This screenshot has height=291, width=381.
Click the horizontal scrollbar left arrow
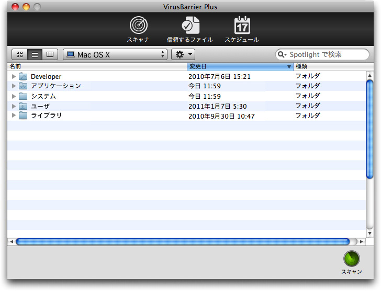(x=12, y=241)
